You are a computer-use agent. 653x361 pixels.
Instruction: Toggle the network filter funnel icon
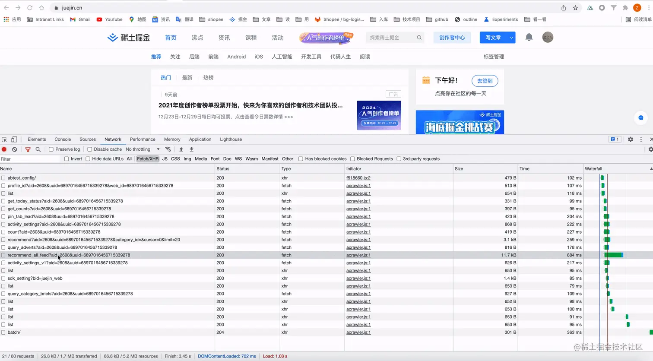pos(28,149)
